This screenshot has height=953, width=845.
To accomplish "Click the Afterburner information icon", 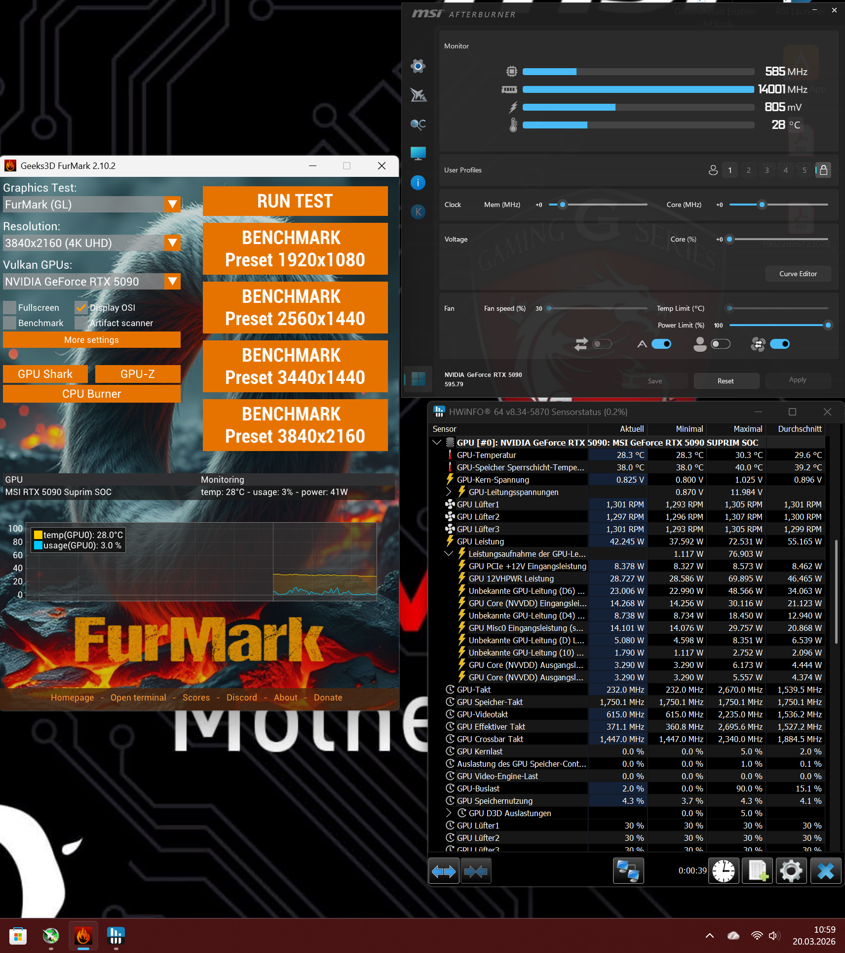I will pyautogui.click(x=418, y=183).
